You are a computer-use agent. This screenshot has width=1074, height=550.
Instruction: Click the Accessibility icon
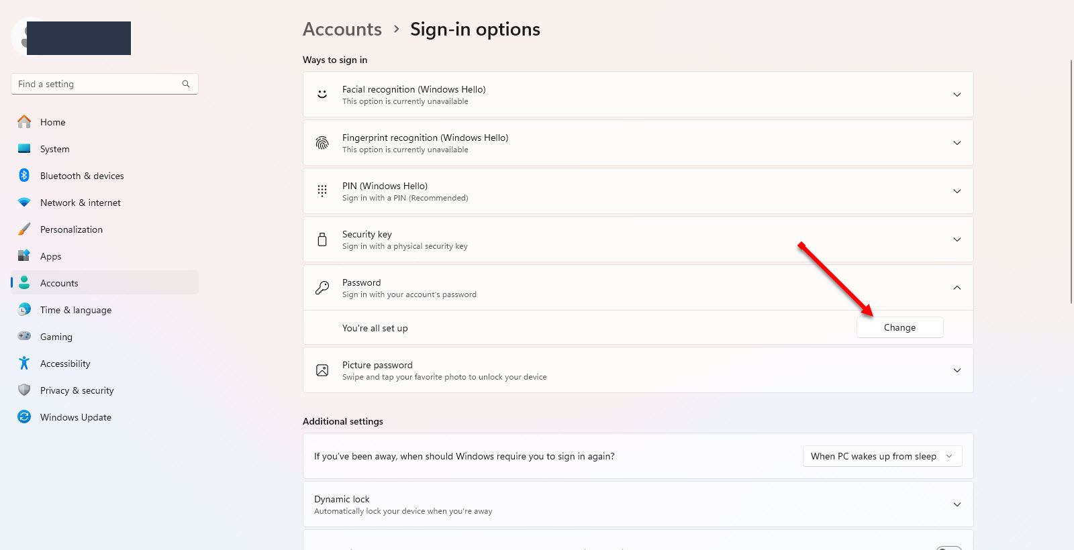[23, 363]
